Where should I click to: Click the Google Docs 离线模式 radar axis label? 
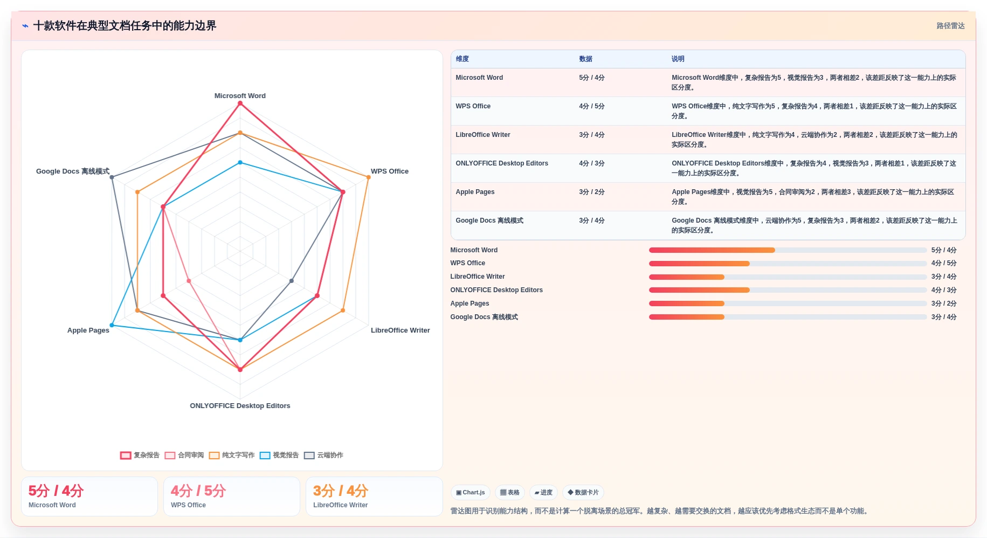pyautogui.click(x=73, y=171)
